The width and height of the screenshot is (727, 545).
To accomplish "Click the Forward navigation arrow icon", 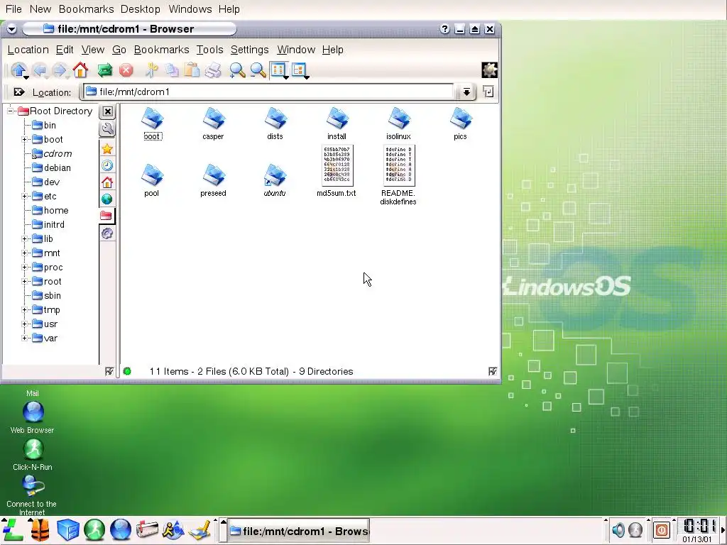I will [x=60, y=70].
